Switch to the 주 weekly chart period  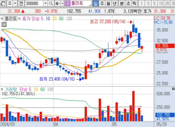pyautogui.click(x=102, y=3)
